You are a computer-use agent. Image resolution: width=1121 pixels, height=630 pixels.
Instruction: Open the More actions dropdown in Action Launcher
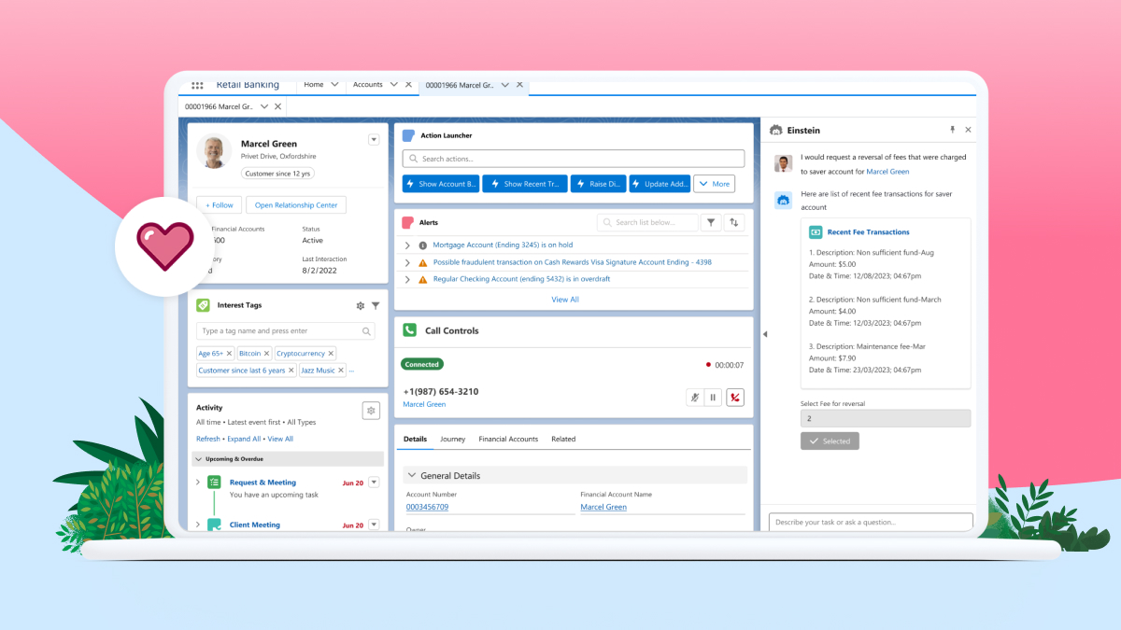click(714, 183)
